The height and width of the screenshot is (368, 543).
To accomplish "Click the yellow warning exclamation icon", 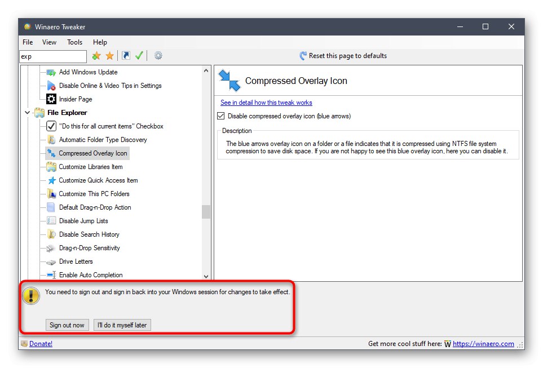I will tap(31, 296).
